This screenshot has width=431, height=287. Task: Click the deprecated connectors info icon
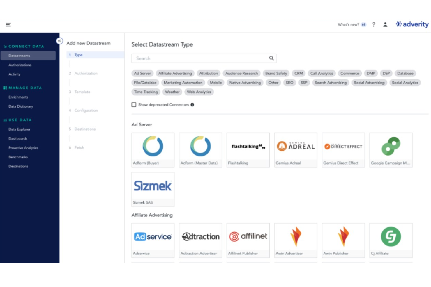point(192,105)
